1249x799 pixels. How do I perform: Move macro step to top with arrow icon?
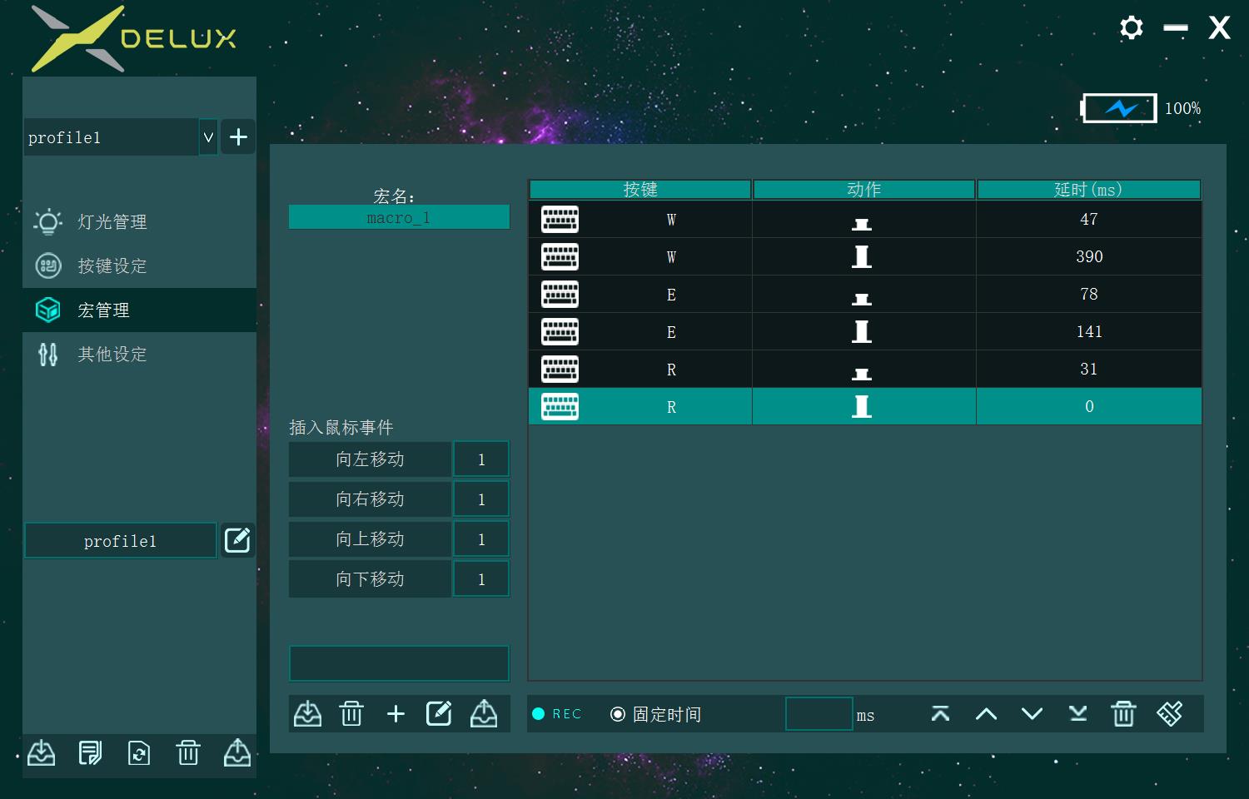[x=940, y=713]
